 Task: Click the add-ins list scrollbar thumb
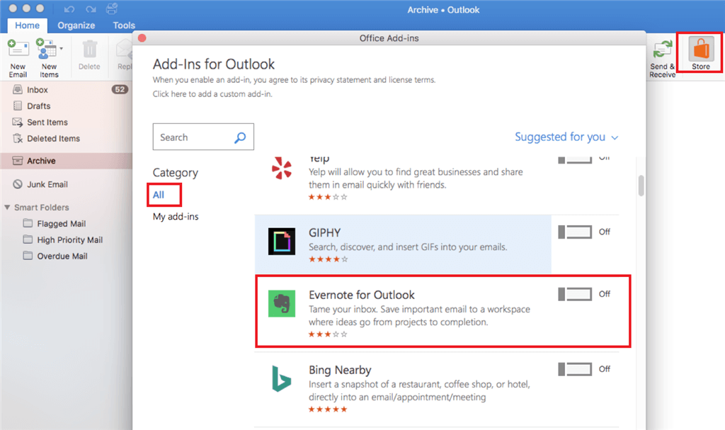(641, 186)
